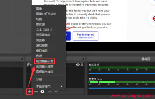Screen dimensions: 155x99
Task: Click the plus add source button
Action: click(x=30, y=92)
